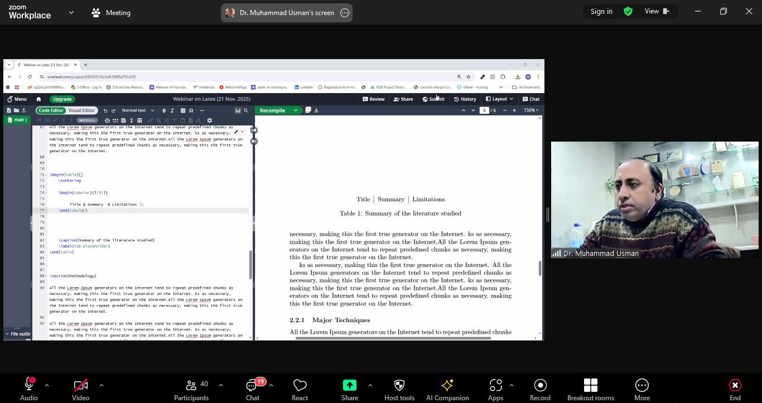Image resolution: width=762 pixels, height=403 pixels.
Task: Click Dr. Muhammad Usman's video thumbnail
Action: pyautogui.click(x=654, y=200)
